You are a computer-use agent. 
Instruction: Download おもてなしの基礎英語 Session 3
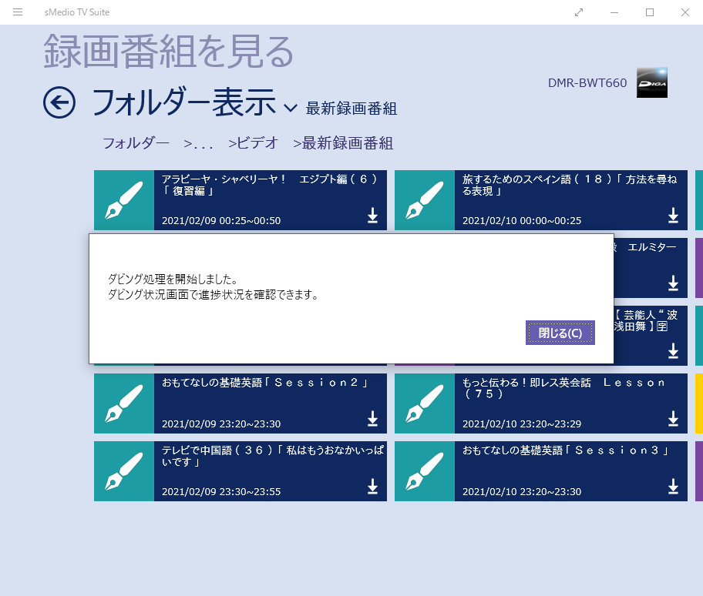(x=673, y=487)
